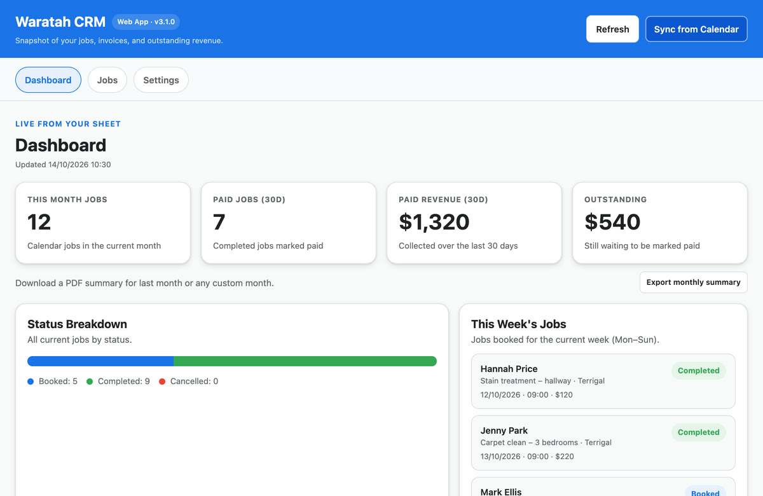Screen dimensions: 763x496
Task: Export monthly summary PDF
Action: tap(694, 282)
